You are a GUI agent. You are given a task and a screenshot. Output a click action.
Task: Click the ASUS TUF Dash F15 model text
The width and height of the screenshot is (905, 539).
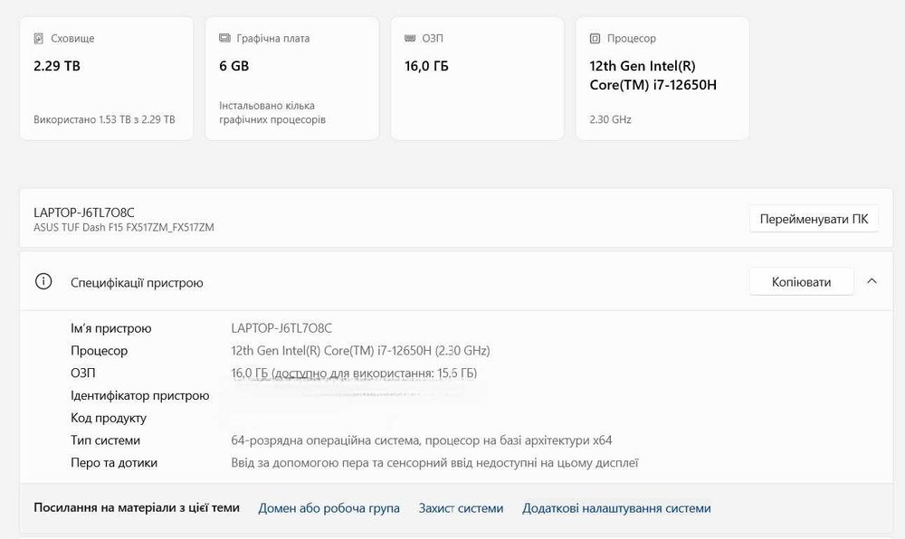click(123, 228)
